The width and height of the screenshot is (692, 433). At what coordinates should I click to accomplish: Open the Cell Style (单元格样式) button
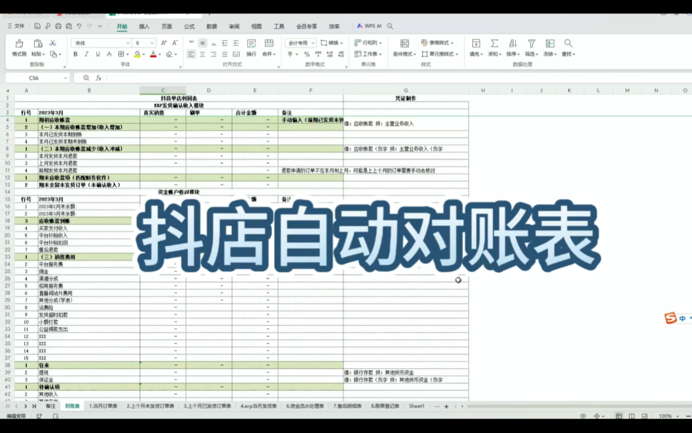point(440,54)
